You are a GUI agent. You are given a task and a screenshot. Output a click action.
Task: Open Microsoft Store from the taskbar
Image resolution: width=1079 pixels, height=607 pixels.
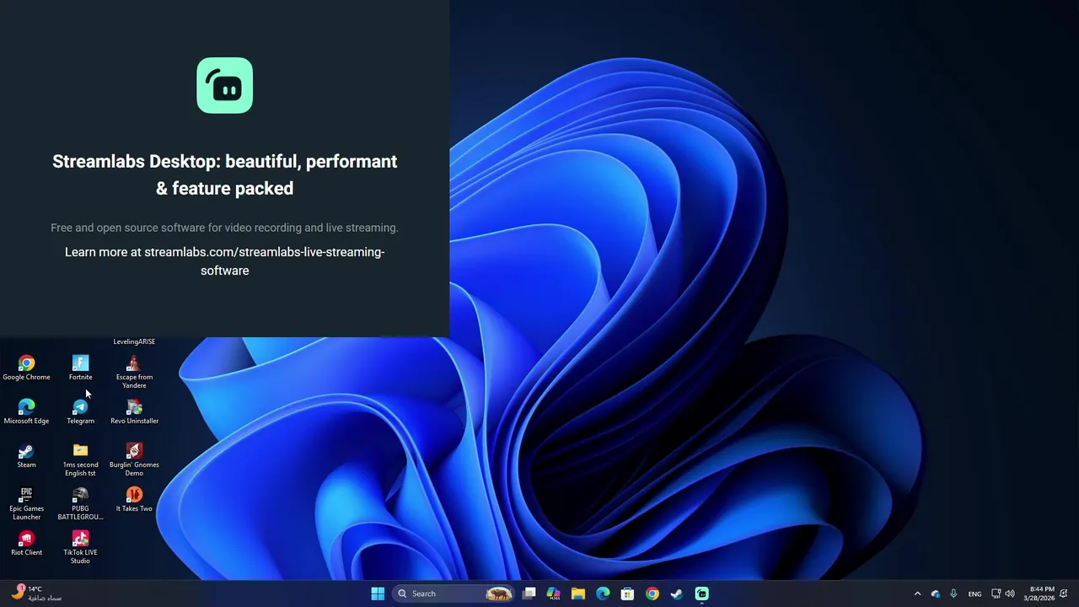(x=627, y=594)
